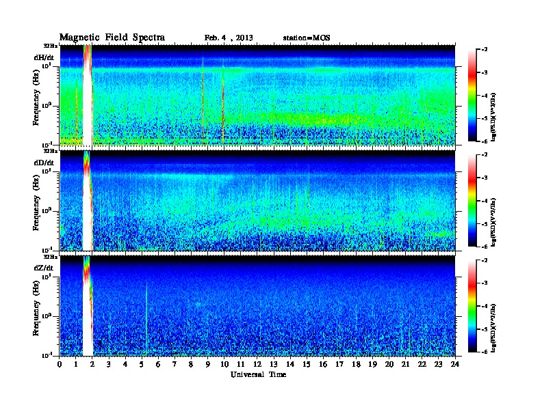
Task: Click hour '2' on the time axis
Action: pos(92,364)
